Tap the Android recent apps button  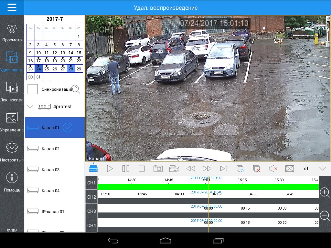coord(218,240)
